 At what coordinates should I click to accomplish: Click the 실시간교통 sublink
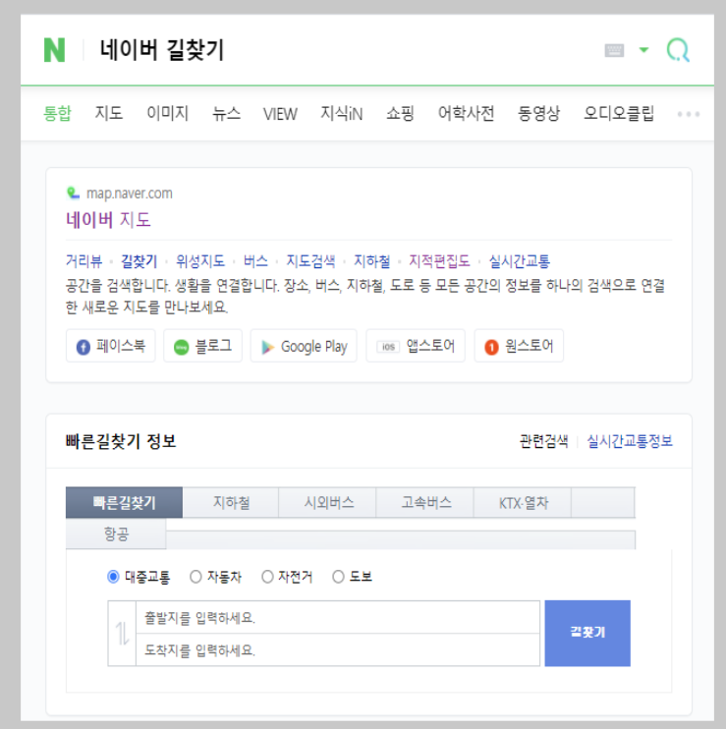tap(519, 261)
